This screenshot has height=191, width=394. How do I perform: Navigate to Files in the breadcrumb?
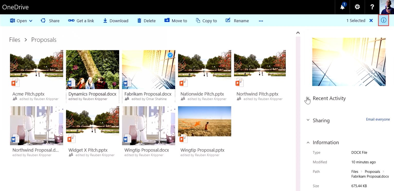[x=14, y=40]
